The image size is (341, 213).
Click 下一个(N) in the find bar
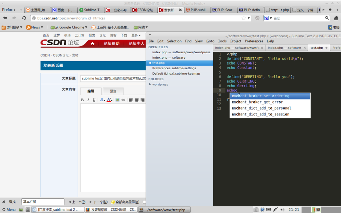tap(99, 202)
